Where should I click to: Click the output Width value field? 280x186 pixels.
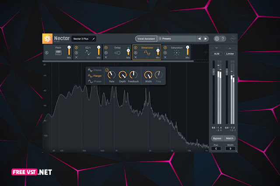pos(231,148)
